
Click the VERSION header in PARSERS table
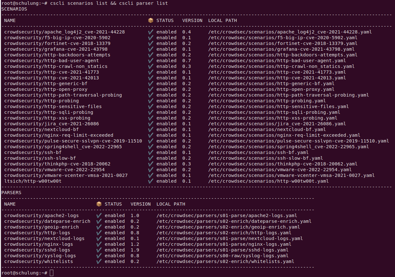tap(141, 204)
